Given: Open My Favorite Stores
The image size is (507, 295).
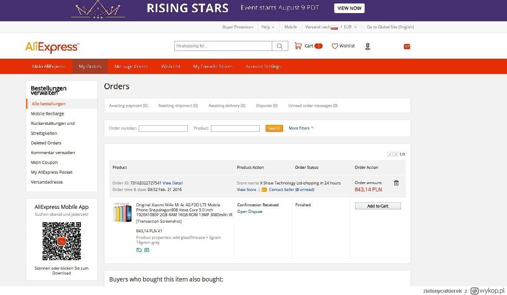Looking at the screenshot, I should coord(213,66).
